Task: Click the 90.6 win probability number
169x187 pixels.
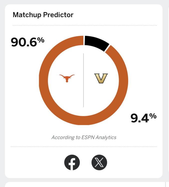Action: click(24, 43)
